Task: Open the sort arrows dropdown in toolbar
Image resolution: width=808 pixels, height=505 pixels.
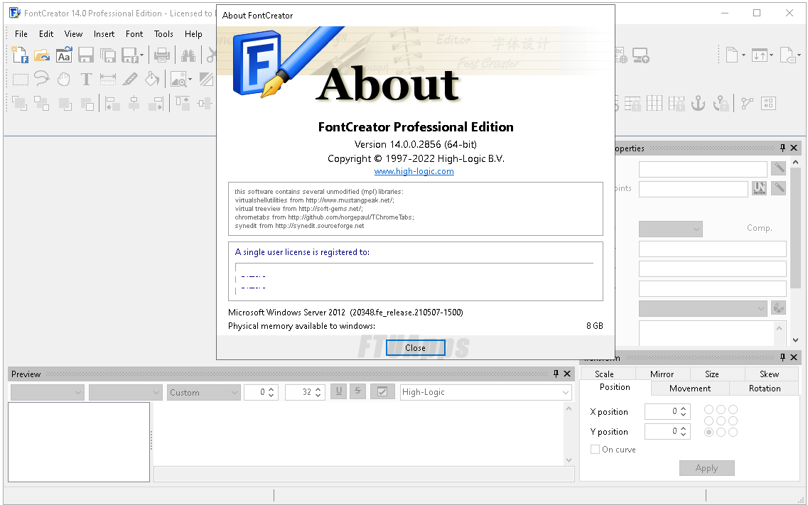Action: click(x=771, y=55)
